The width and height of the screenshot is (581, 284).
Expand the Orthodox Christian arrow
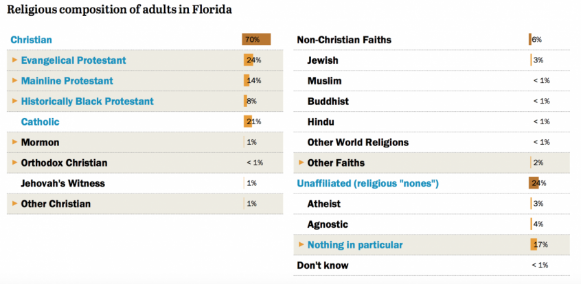coord(15,163)
